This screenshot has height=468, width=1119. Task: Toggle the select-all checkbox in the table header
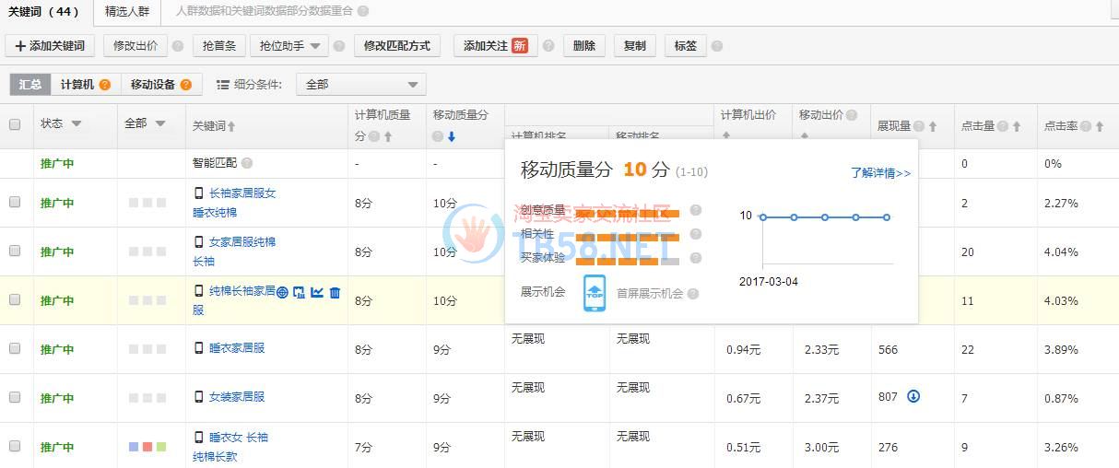(15, 124)
